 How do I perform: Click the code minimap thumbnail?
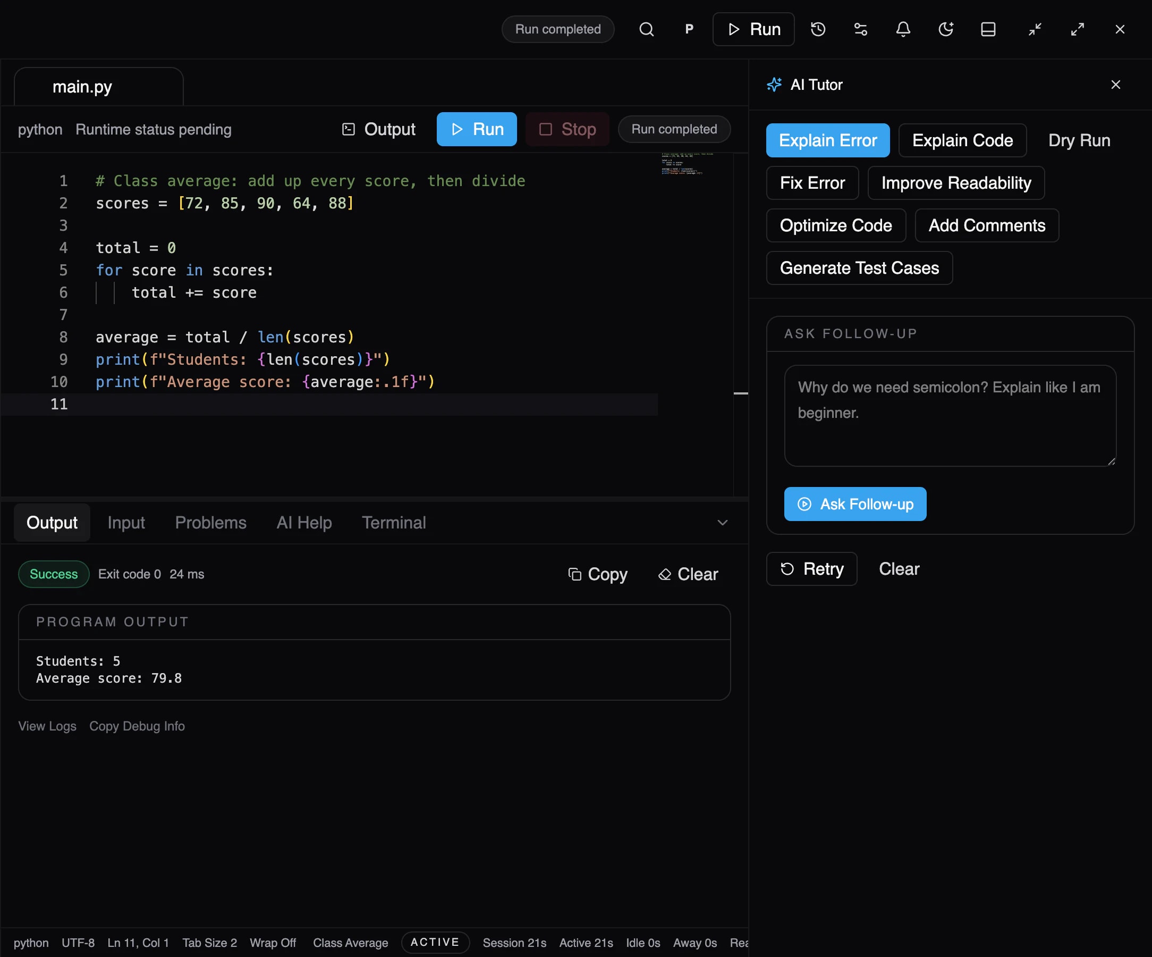click(688, 164)
